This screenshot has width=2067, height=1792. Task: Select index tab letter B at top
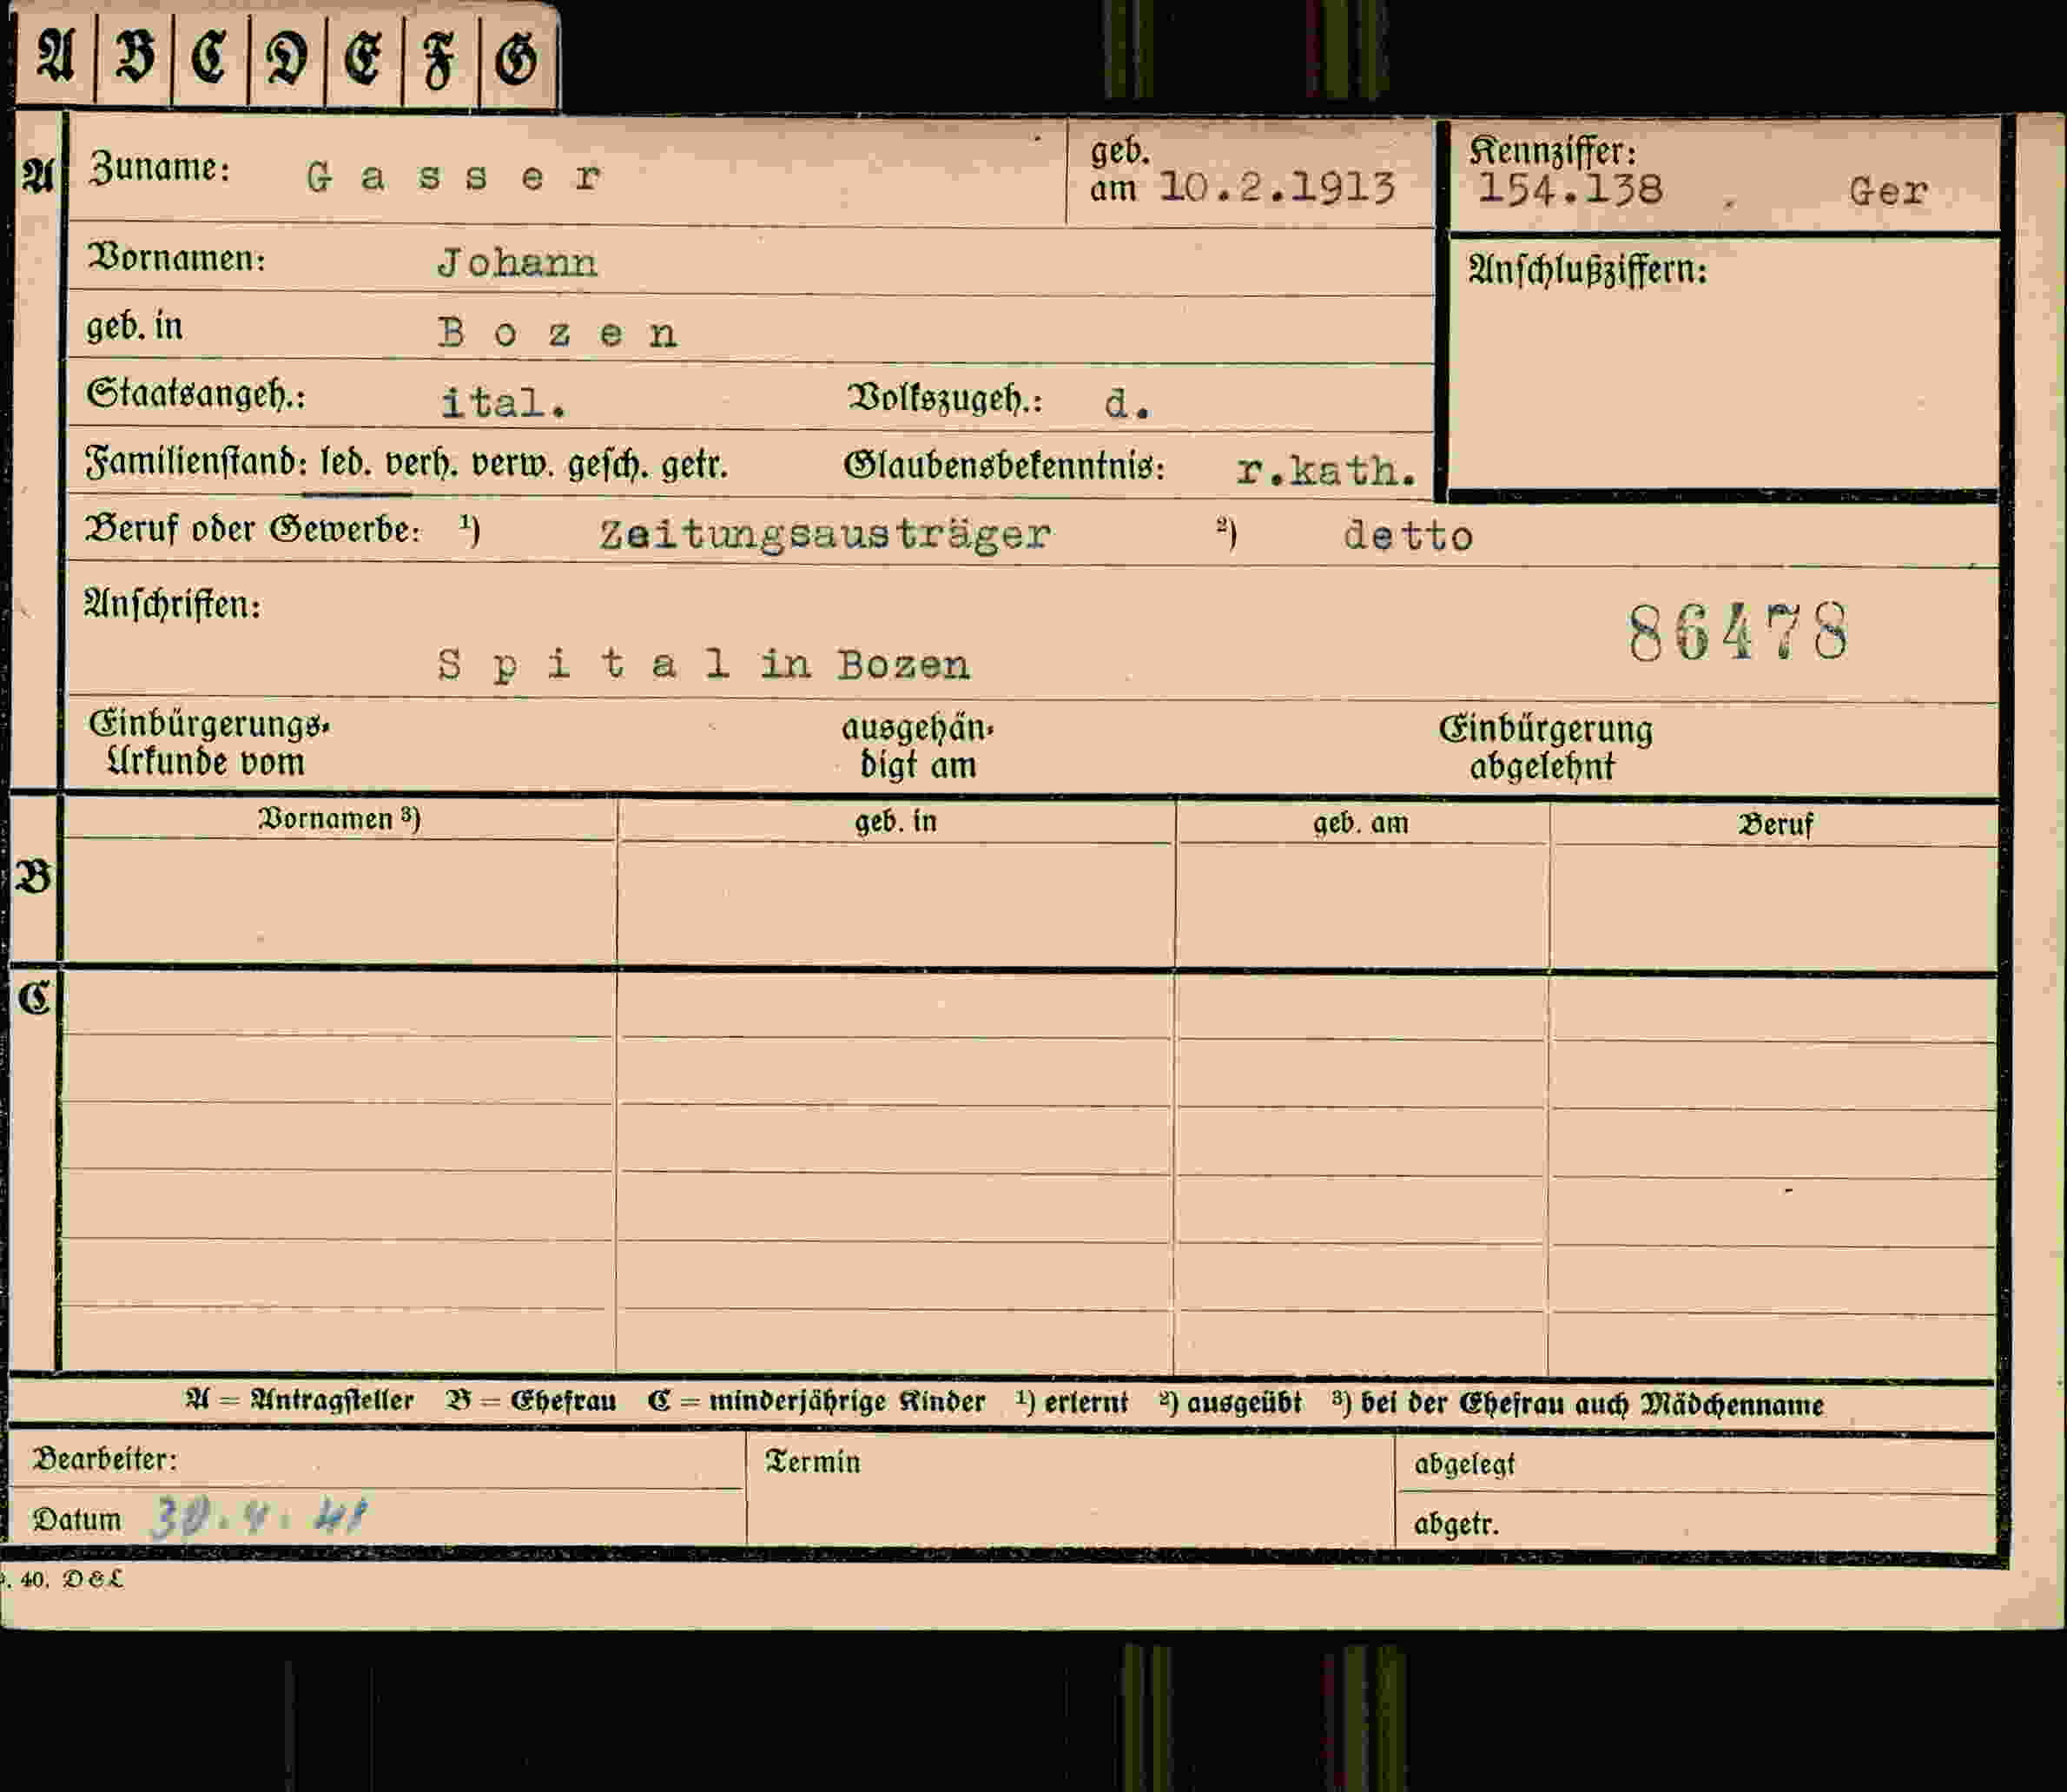click(134, 56)
